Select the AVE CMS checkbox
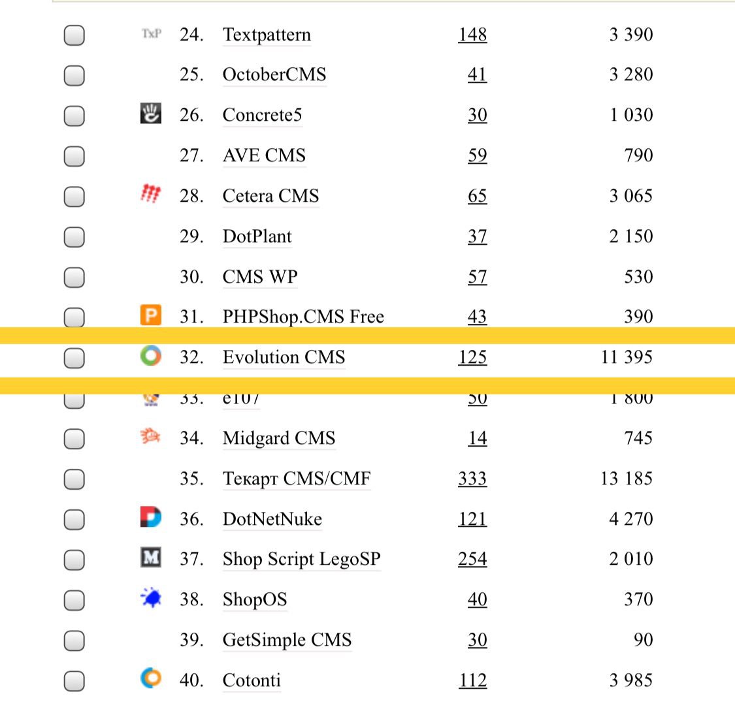The height and width of the screenshot is (713, 735). [x=74, y=156]
